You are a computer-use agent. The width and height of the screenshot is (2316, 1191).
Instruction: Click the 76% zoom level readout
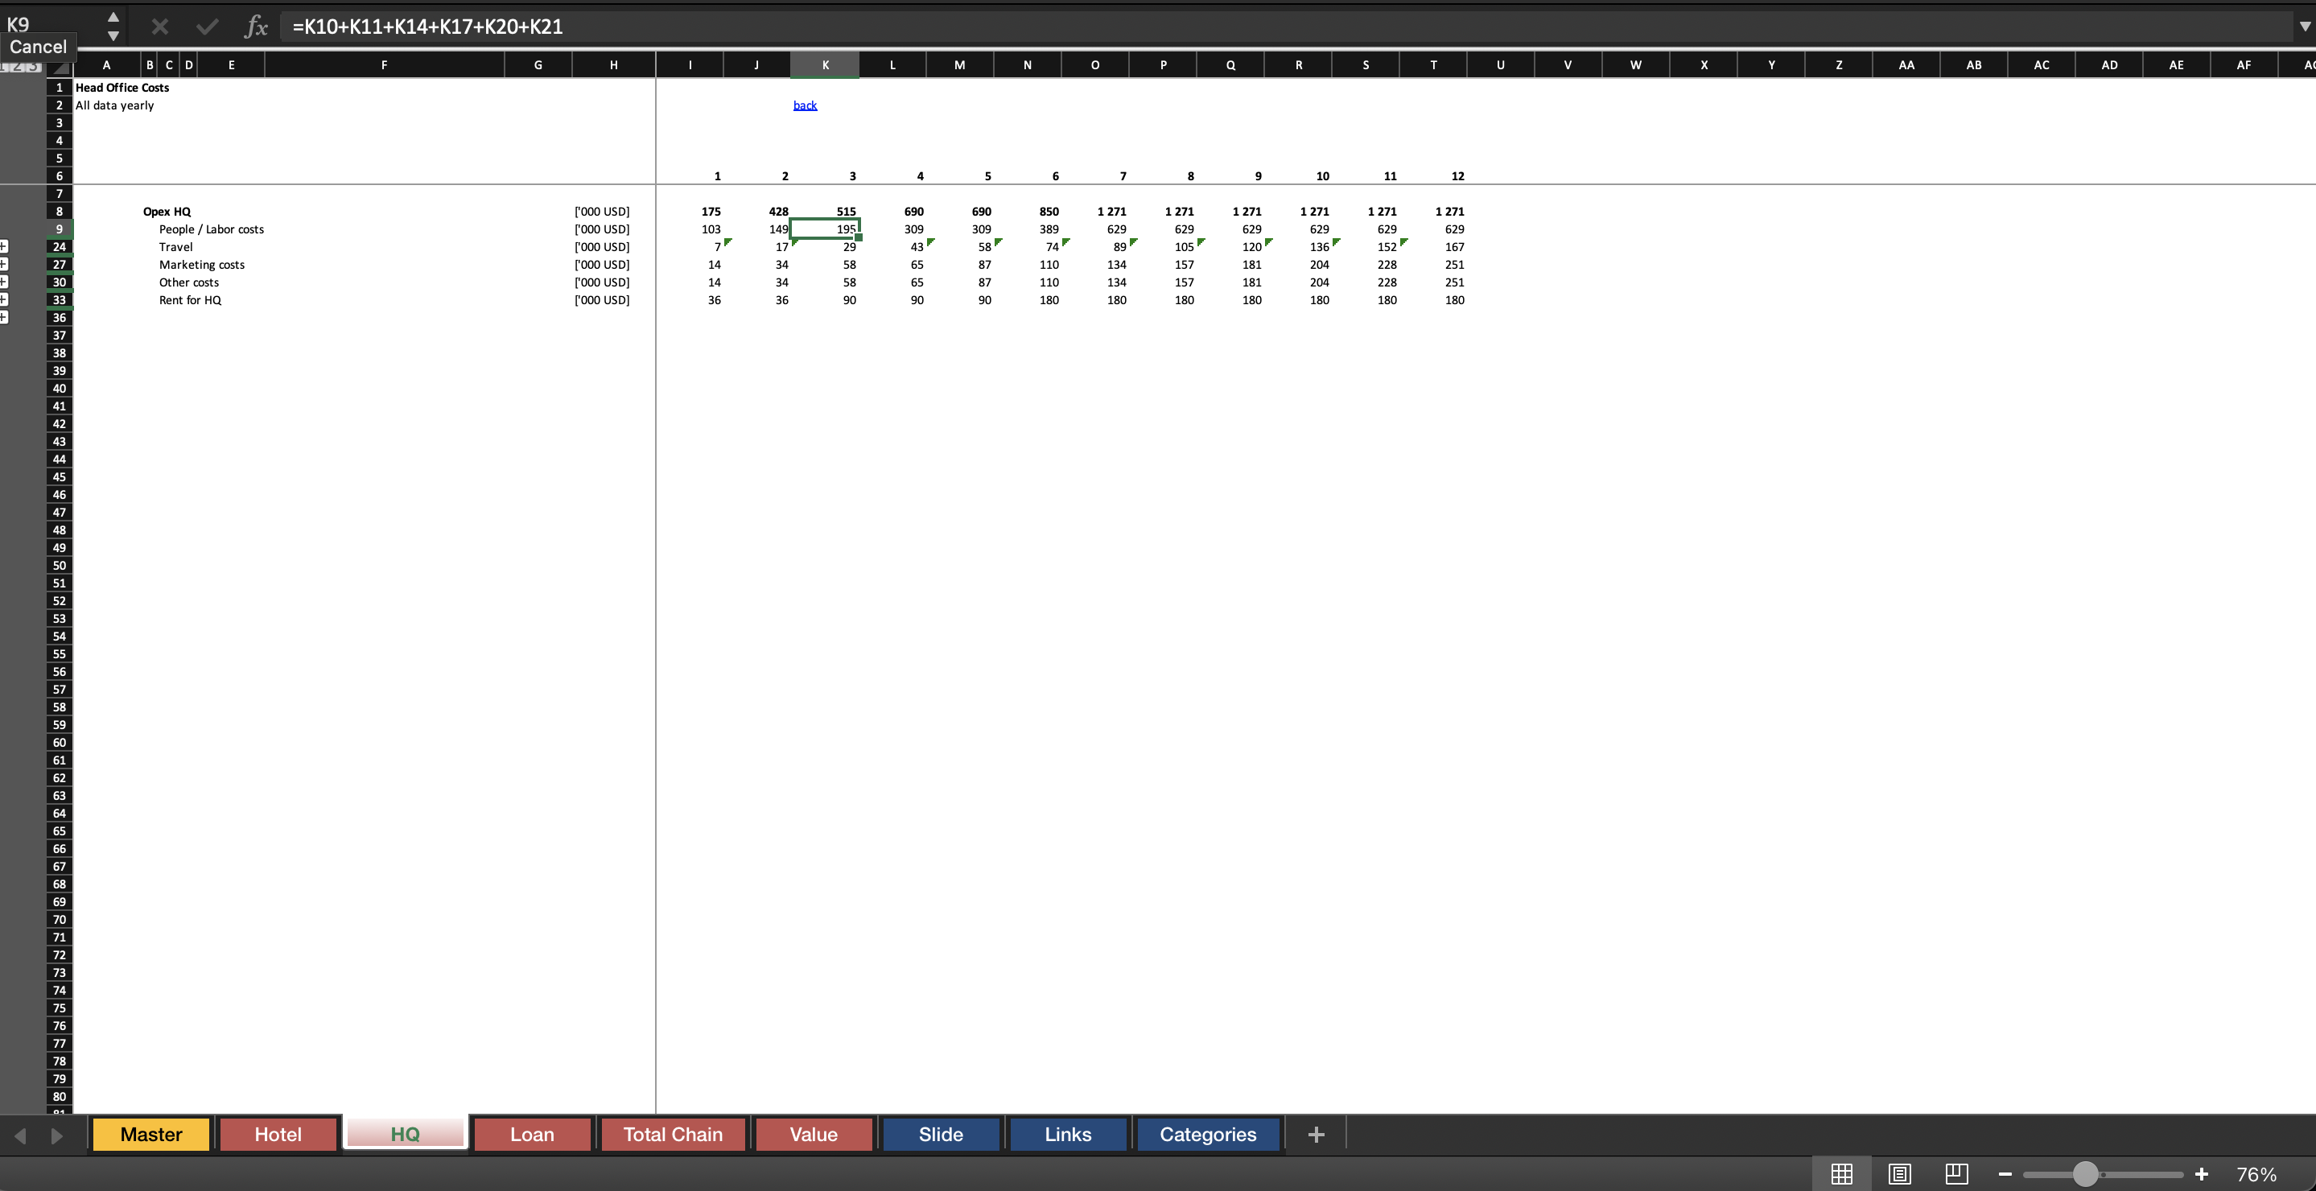point(2256,1174)
